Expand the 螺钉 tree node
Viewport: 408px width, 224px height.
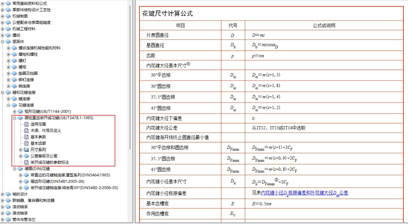[9, 61]
